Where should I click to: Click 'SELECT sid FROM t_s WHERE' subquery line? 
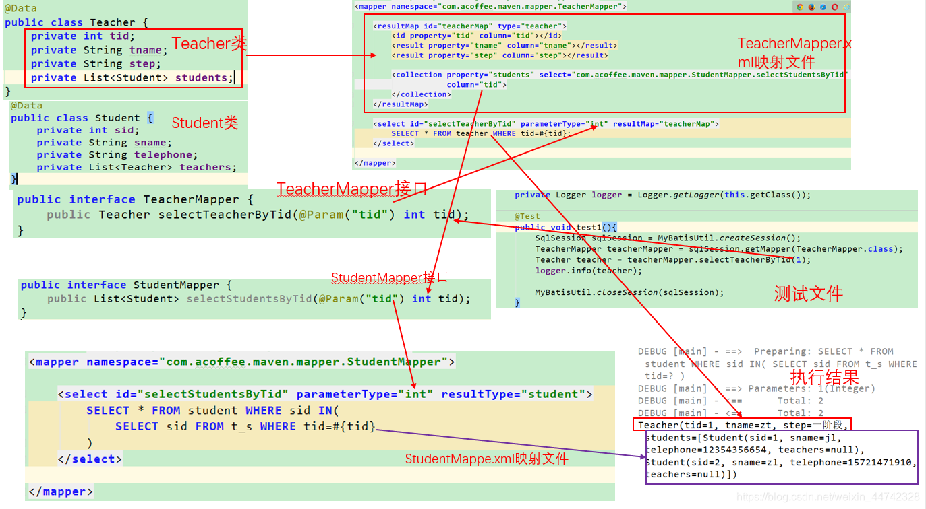(x=245, y=427)
